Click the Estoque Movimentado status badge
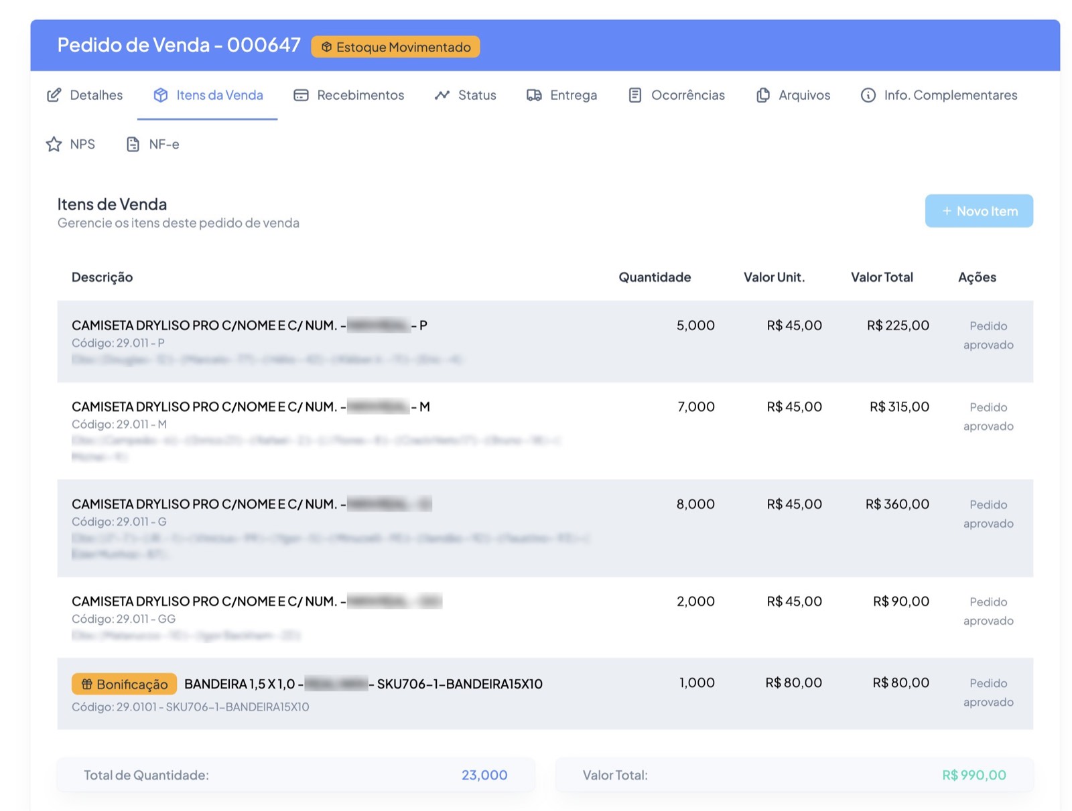This screenshot has height=811, width=1072. pos(395,47)
